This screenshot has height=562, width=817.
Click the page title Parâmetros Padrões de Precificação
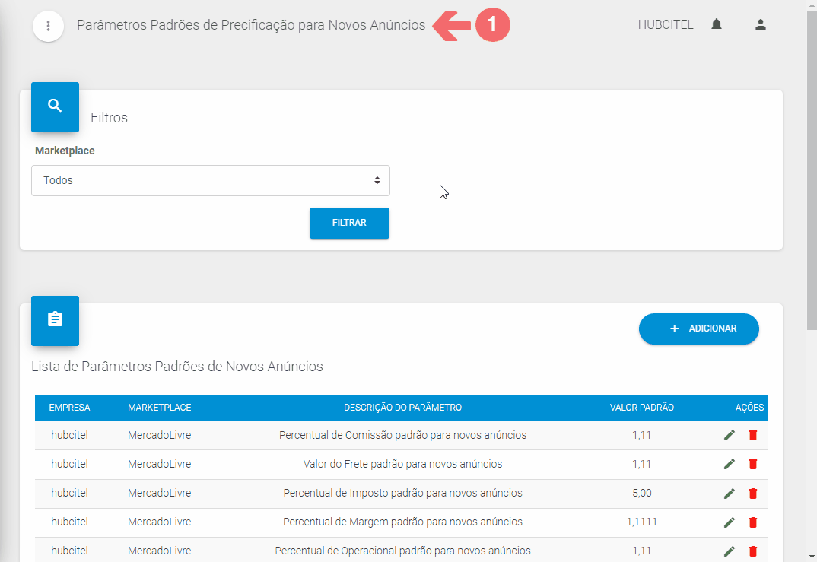[x=251, y=25]
